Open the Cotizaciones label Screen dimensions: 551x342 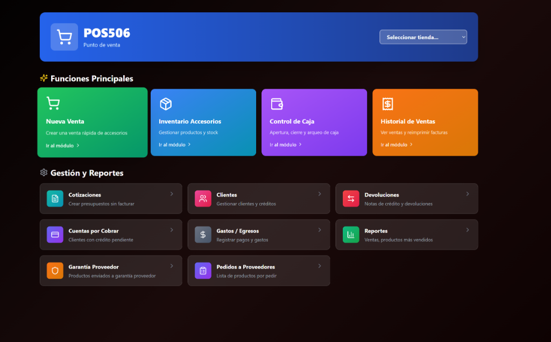click(x=84, y=195)
